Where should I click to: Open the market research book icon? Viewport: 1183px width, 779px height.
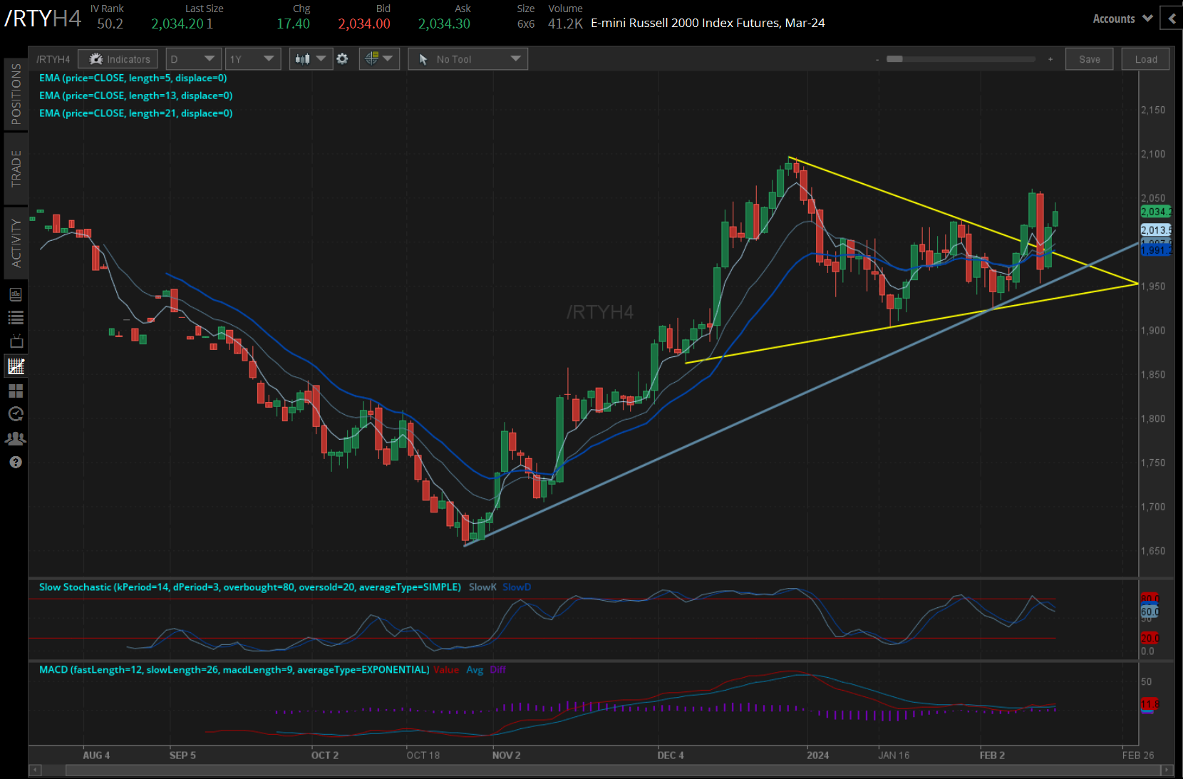16,294
